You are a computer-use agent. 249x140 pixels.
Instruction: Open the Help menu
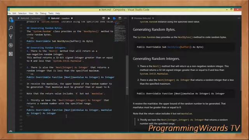click(x=58, y=13)
